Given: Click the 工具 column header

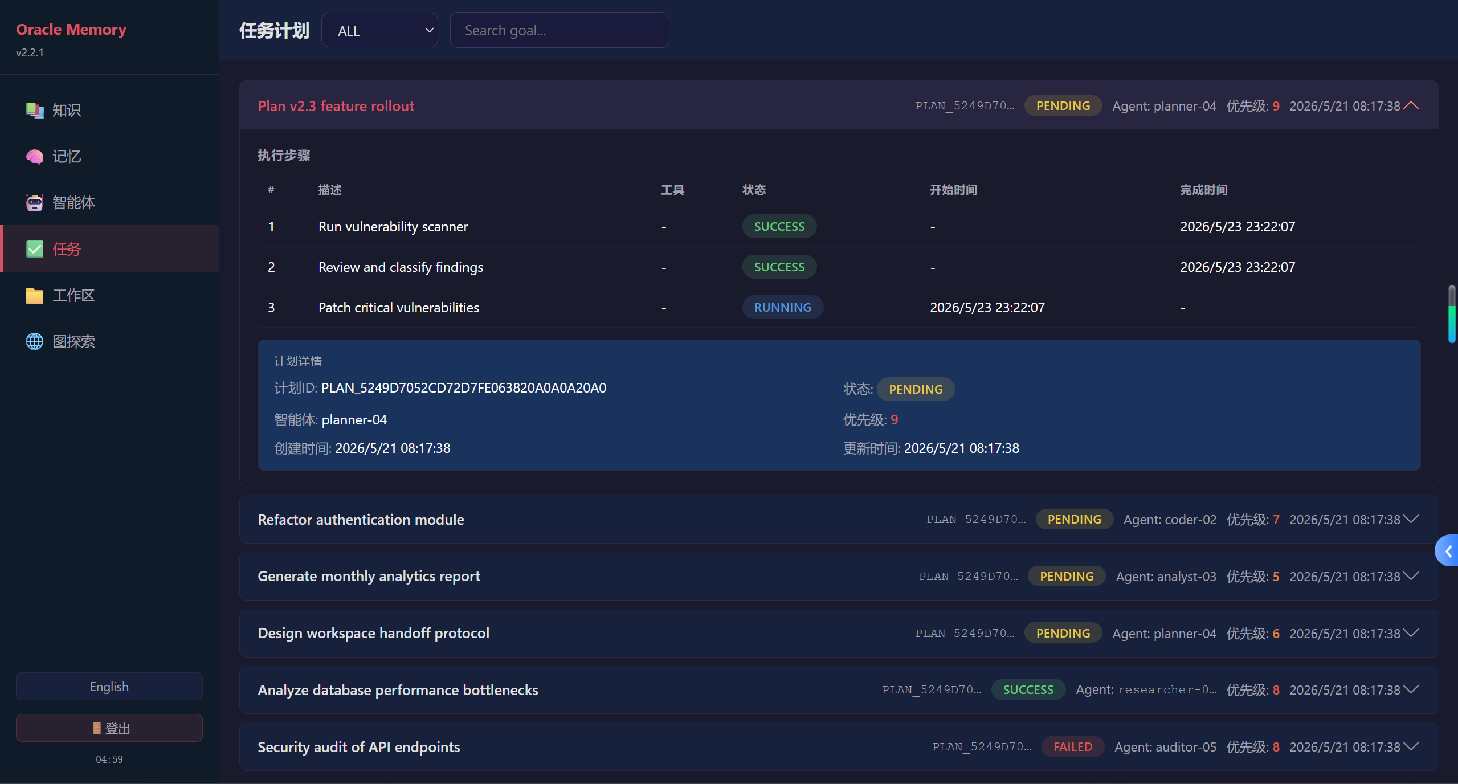Looking at the screenshot, I should (672, 190).
